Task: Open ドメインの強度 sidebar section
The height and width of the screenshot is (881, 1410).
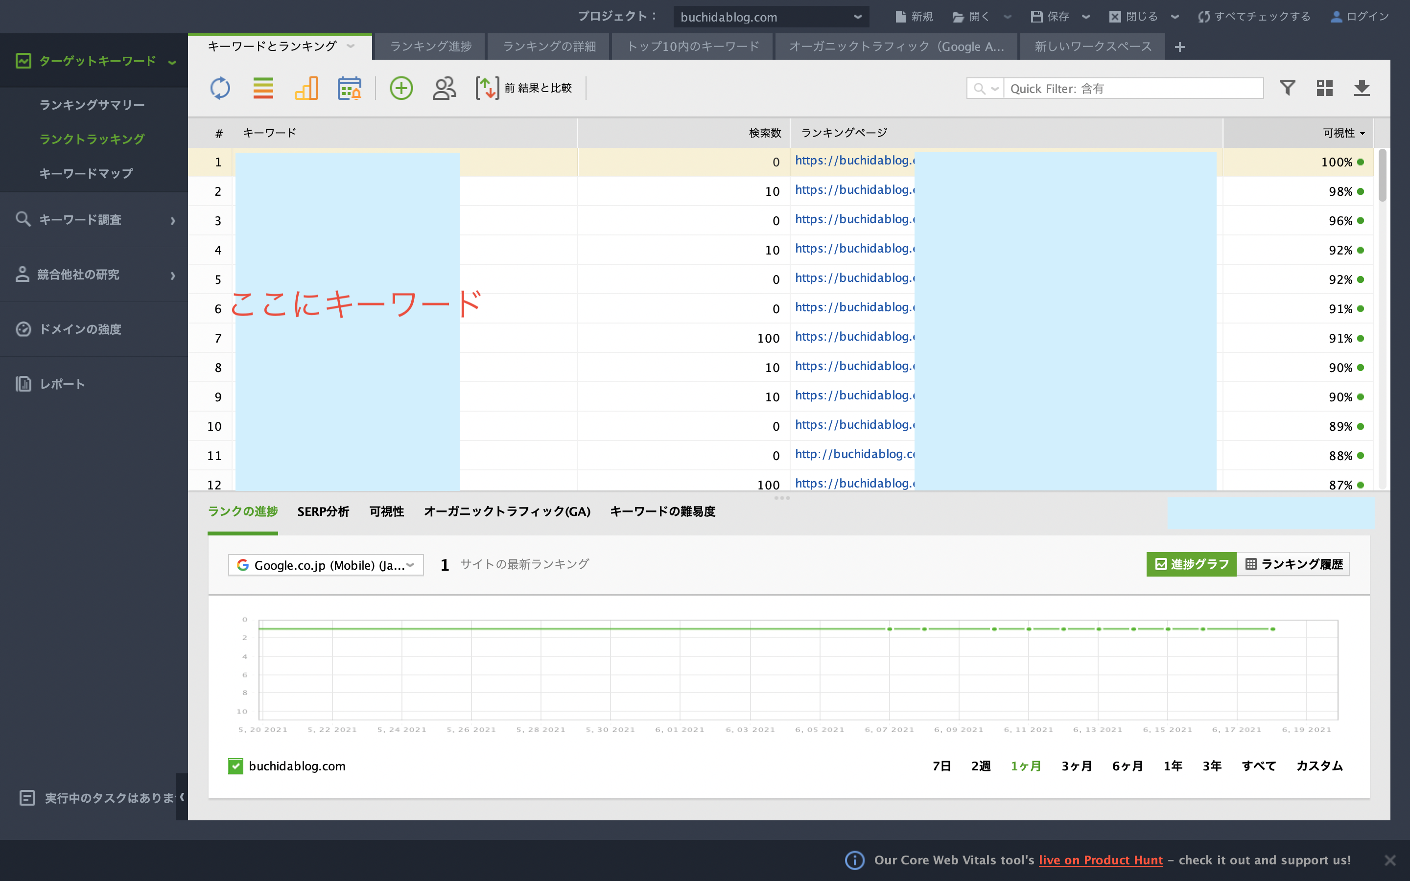Action: pos(94,329)
